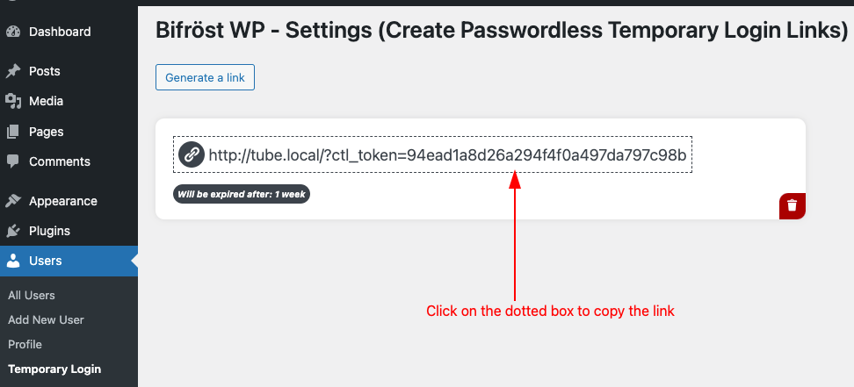Open the Appearance menu label
Screen dimensions: 854x387
[63, 201]
